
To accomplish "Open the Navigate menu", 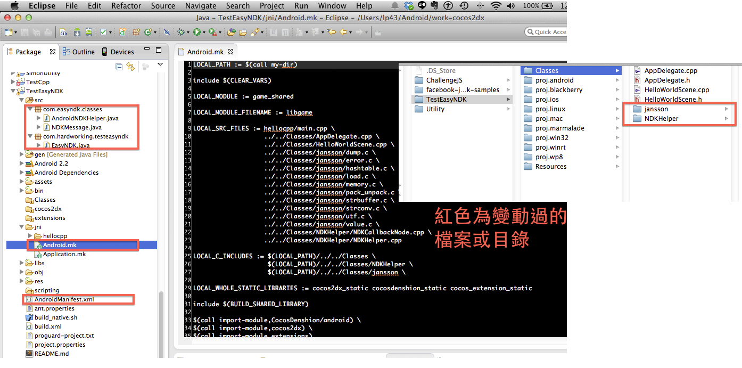I will pyautogui.click(x=201, y=6).
